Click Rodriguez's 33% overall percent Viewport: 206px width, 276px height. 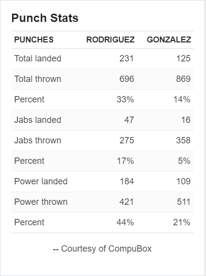tap(125, 99)
